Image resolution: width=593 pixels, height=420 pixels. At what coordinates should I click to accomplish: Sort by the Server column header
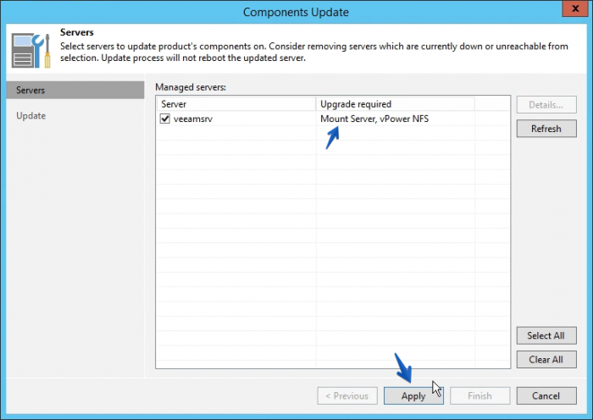[x=236, y=104]
